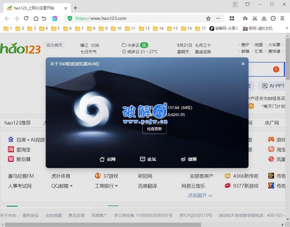Open the AI assistant icon in address bar
This screenshot has height=227, width=290.
[55, 18]
